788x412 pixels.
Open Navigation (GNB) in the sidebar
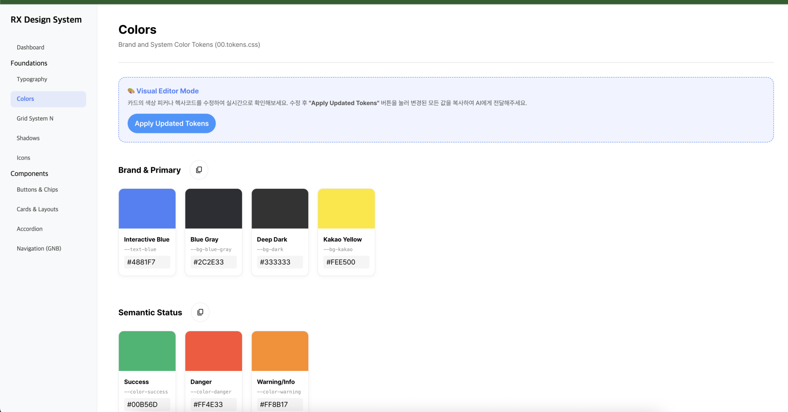tap(39, 249)
